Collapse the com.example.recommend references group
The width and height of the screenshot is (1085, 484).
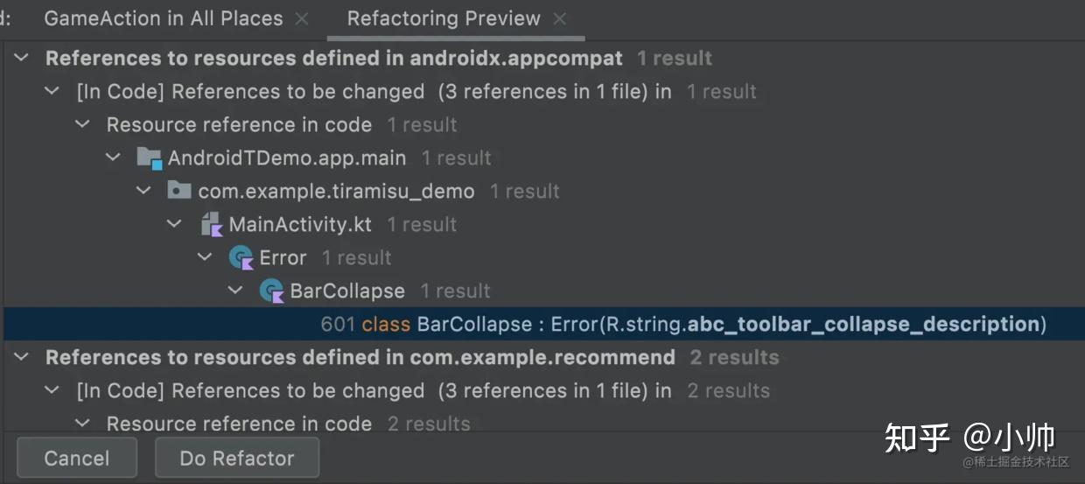point(23,357)
